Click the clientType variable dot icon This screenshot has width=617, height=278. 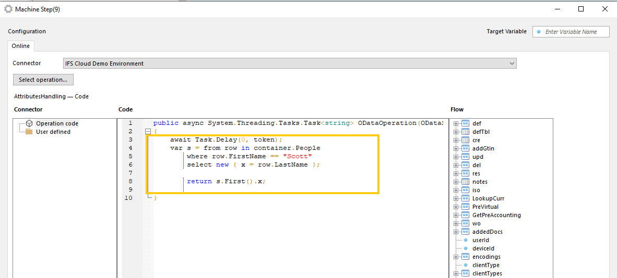[466, 265]
